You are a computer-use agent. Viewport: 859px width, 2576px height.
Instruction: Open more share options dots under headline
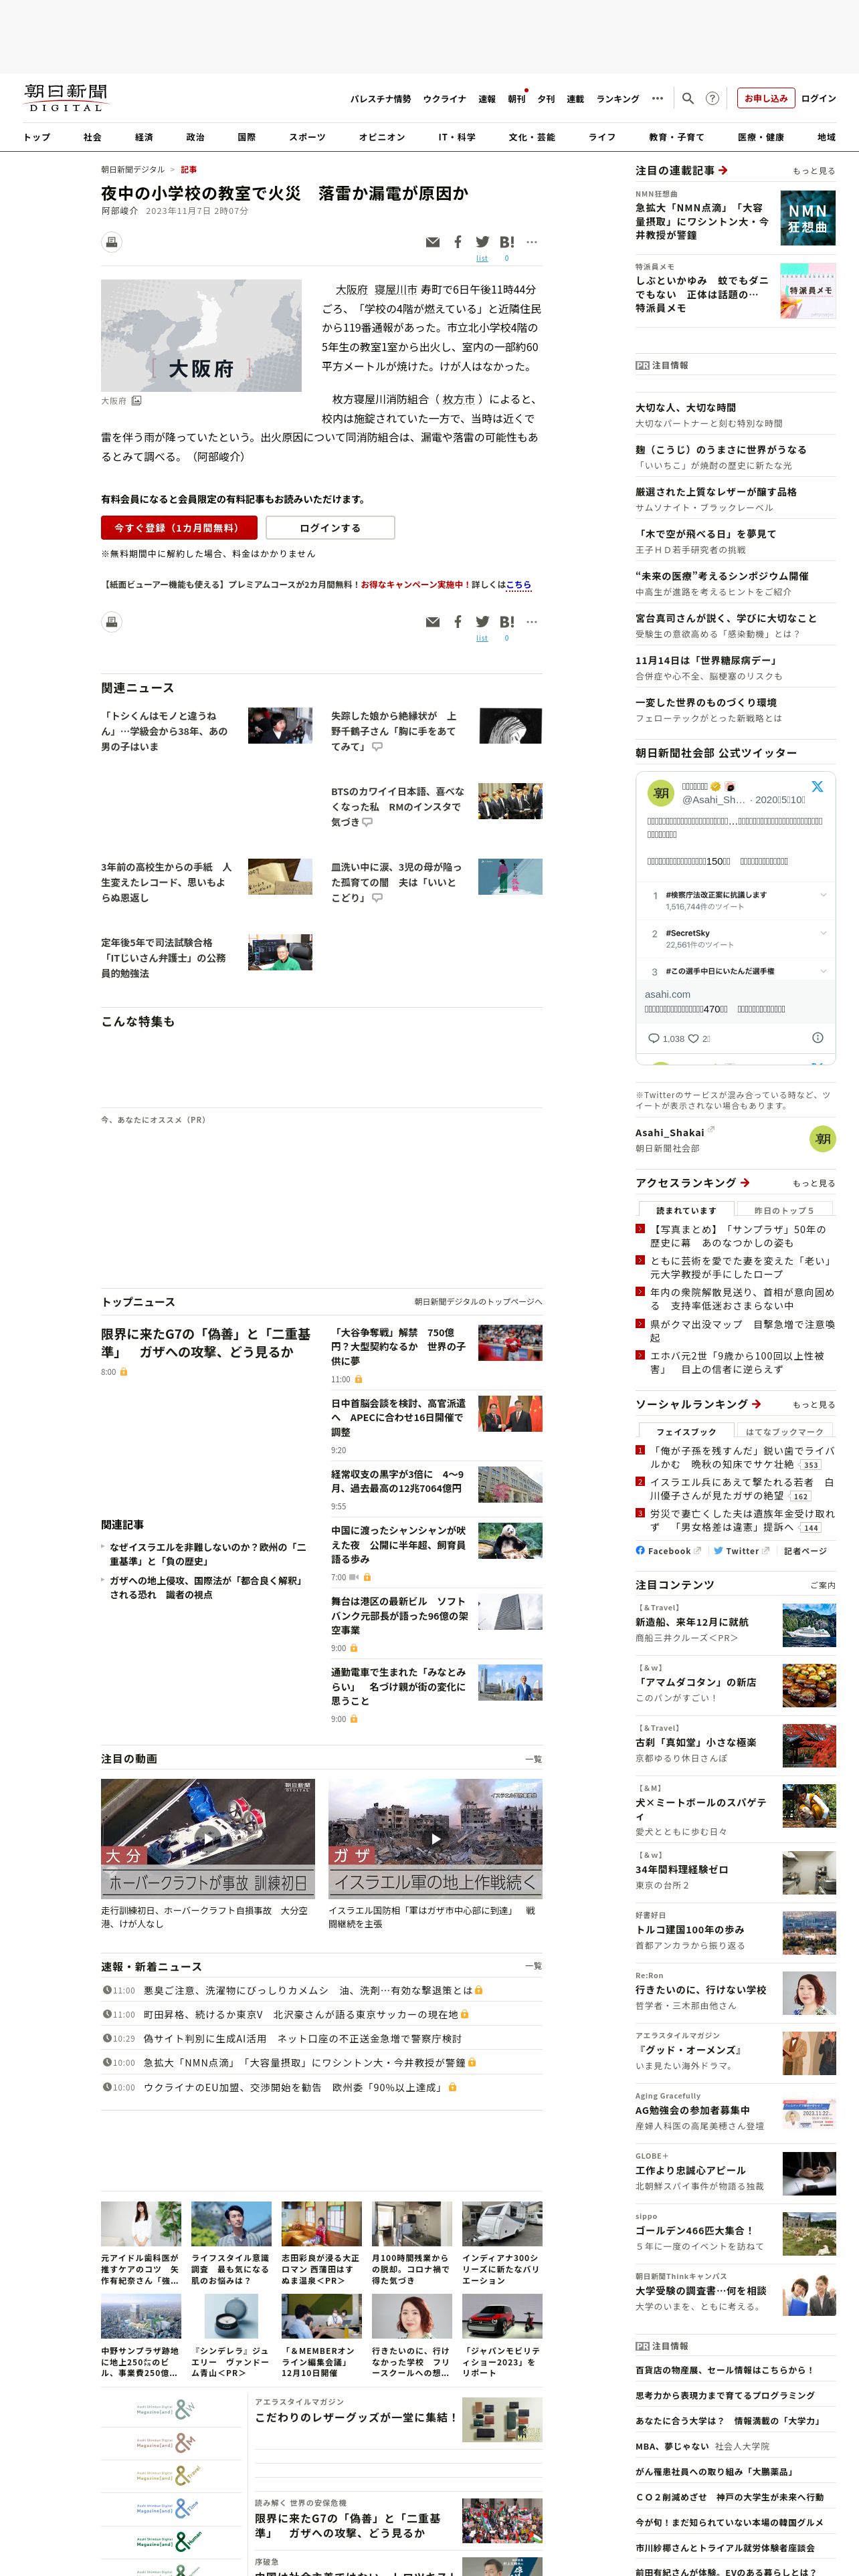[x=532, y=242]
